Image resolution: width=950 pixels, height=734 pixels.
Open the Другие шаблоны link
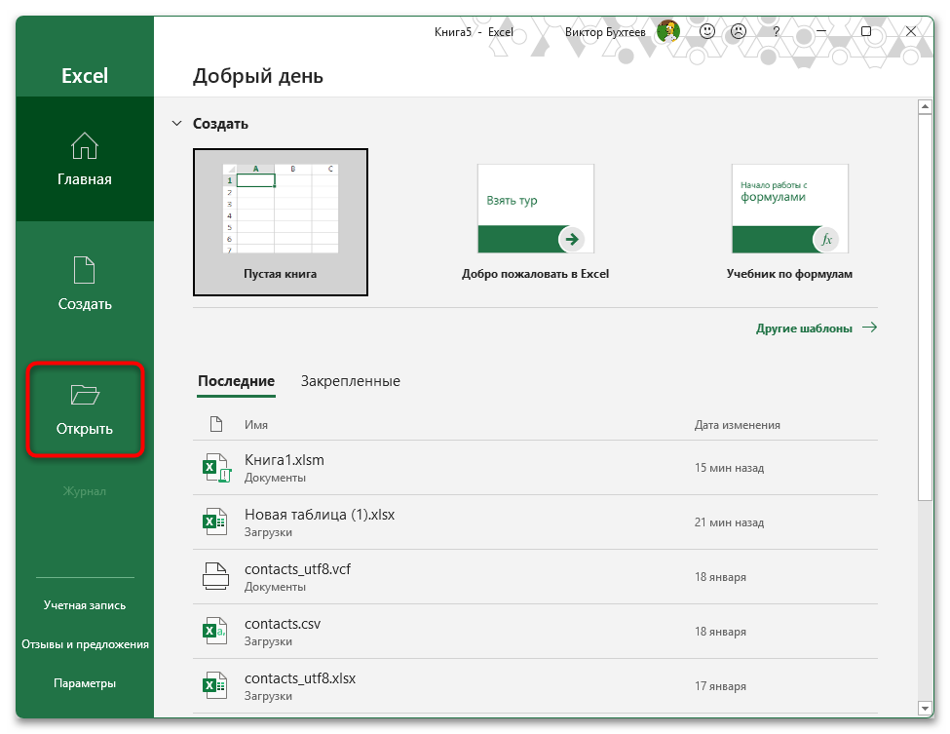pos(804,328)
